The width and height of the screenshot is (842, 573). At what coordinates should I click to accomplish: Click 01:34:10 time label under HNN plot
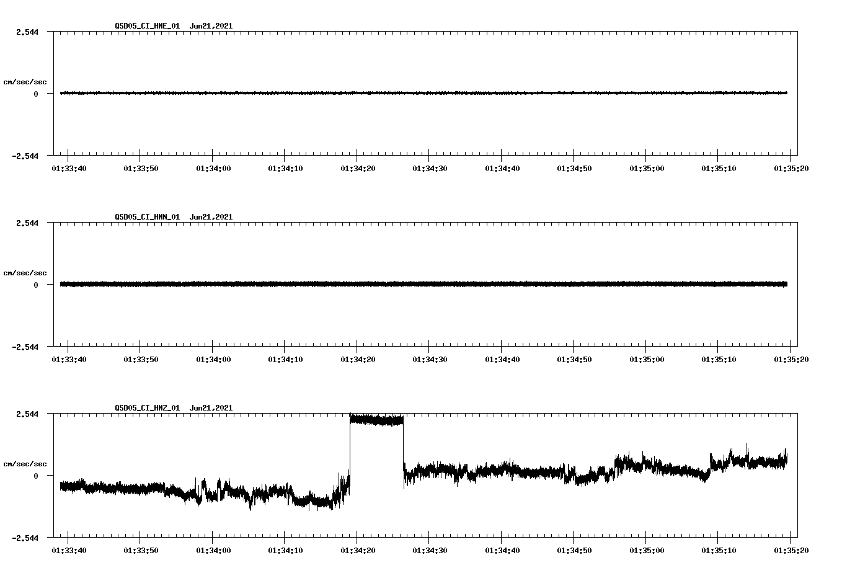pyautogui.click(x=285, y=359)
